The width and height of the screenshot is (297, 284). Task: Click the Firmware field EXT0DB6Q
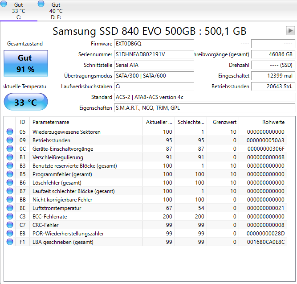coord(154,44)
